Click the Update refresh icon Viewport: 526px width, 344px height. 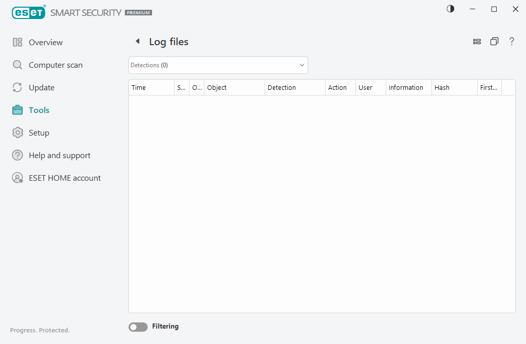click(x=16, y=87)
